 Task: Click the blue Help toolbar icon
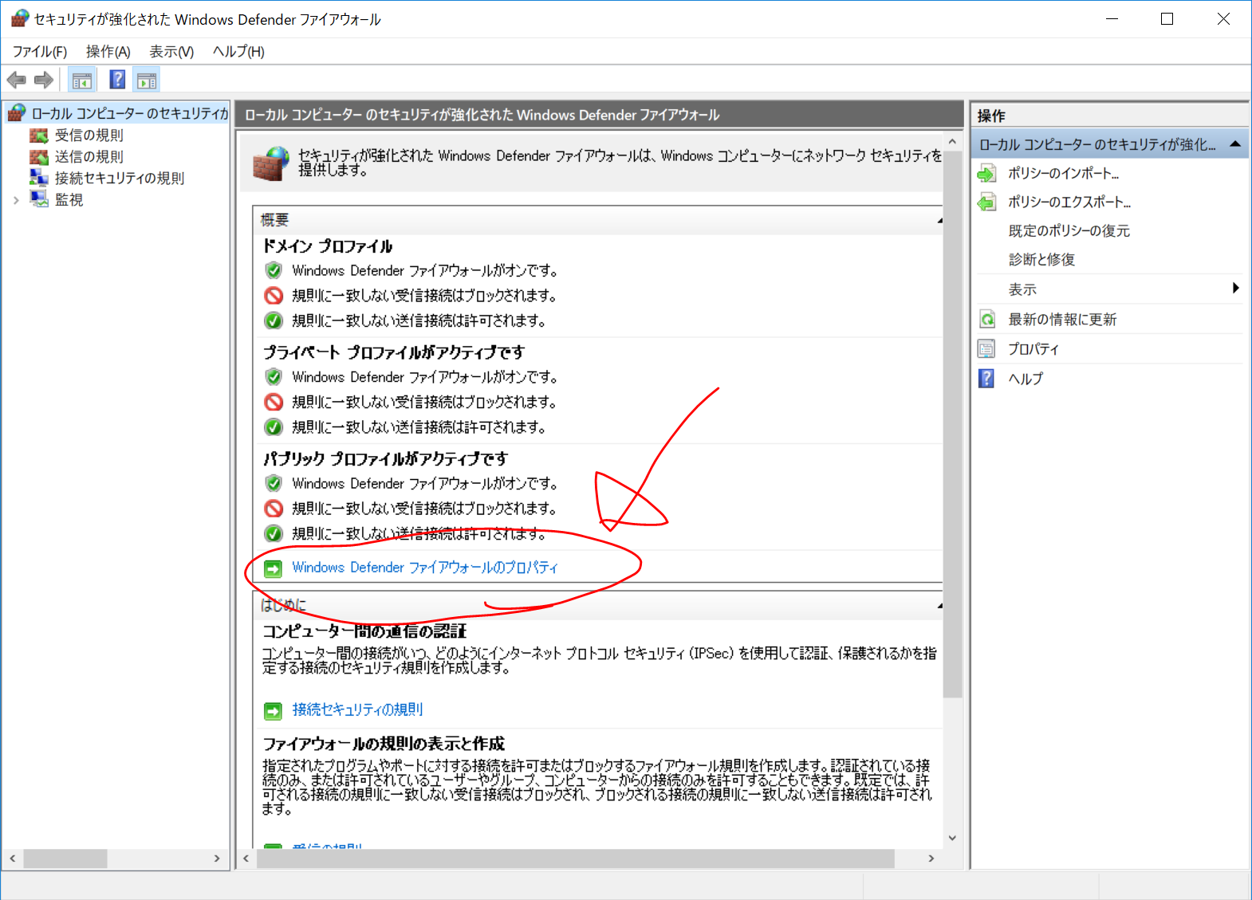pyautogui.click(x=117, y=80)
